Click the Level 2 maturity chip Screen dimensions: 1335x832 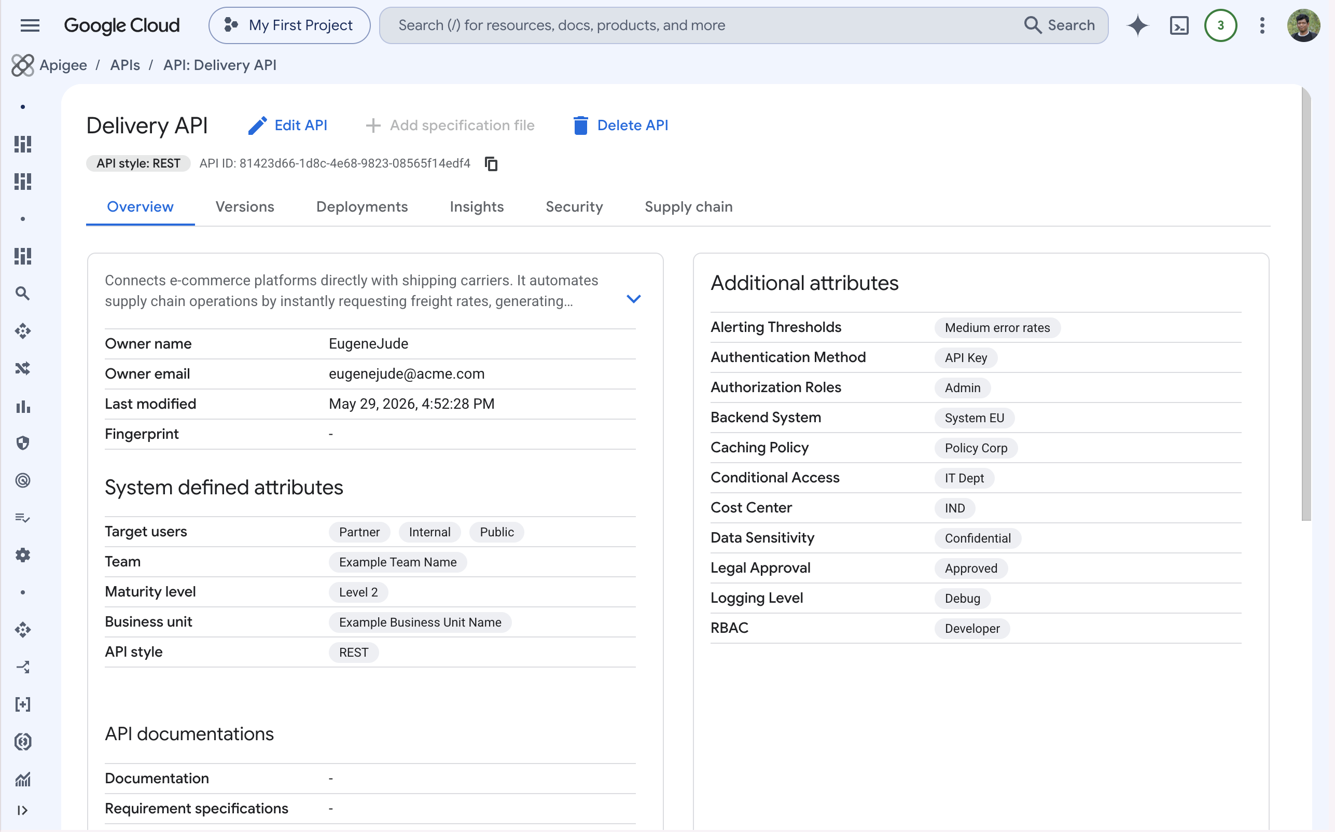(358, 592)
